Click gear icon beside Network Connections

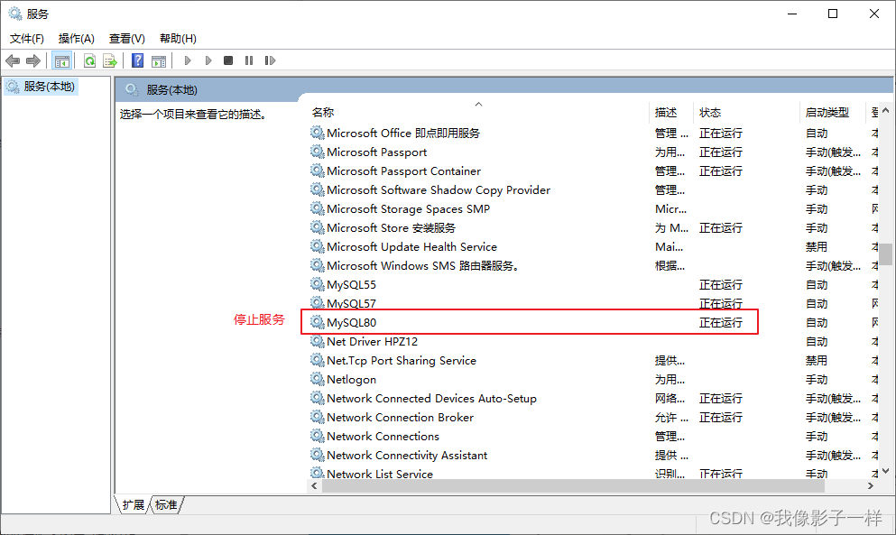(x=317, y=435)
